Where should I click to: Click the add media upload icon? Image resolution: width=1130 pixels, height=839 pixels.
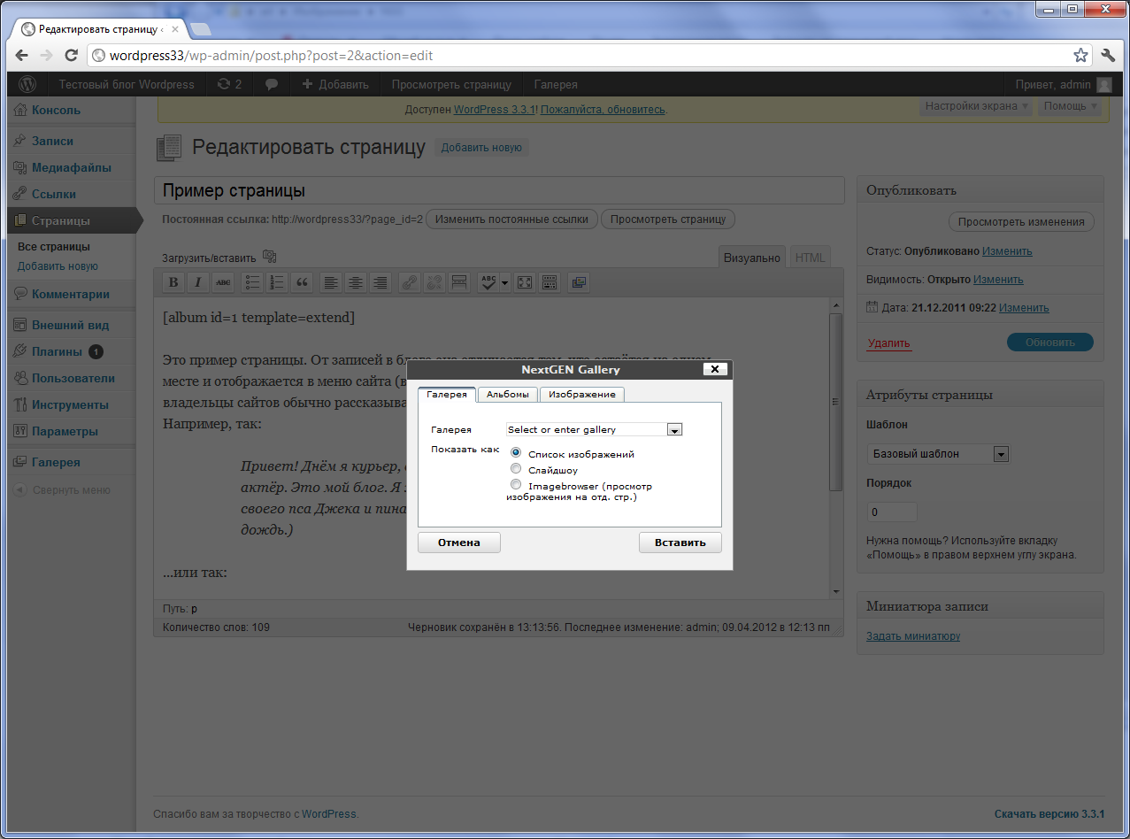point(269,257)
